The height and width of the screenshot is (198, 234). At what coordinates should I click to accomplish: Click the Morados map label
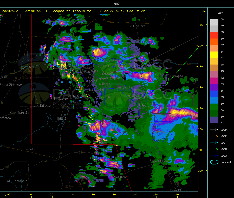30,149
